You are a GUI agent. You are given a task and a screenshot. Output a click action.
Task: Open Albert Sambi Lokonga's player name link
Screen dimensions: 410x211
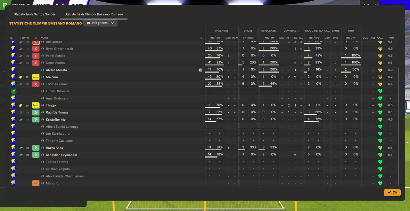(62, 127)
